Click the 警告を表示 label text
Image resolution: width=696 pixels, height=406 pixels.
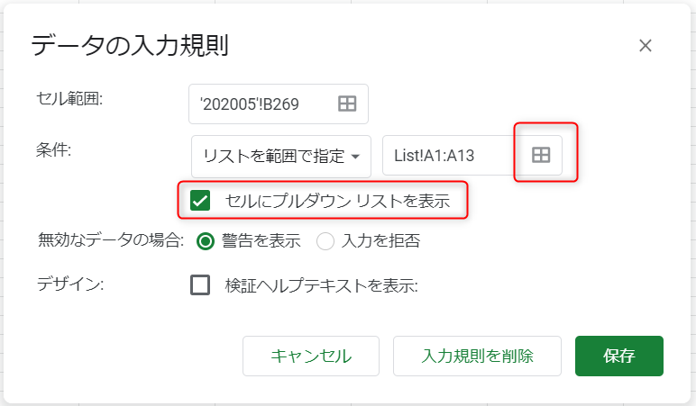pos(261,241)
